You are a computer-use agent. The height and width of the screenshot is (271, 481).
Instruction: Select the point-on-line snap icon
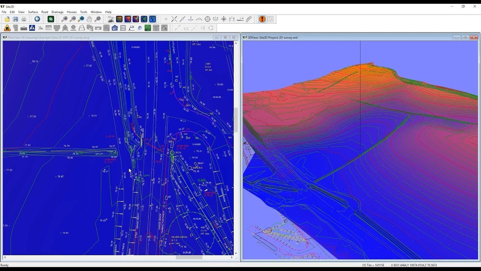pyautogui.click(x=182, y=19)
